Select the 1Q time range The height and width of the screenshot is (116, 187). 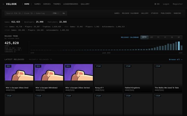(x=172, y=37)
